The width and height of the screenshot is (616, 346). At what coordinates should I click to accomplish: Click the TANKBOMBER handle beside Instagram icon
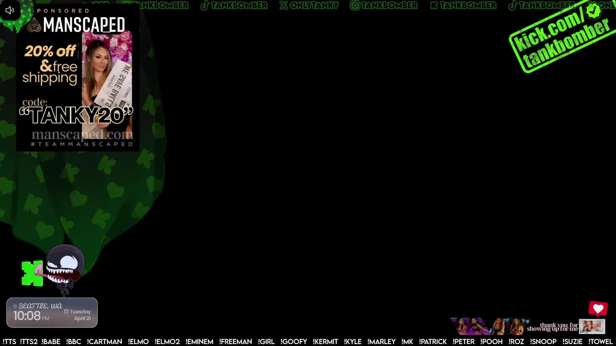click(388, 5)
